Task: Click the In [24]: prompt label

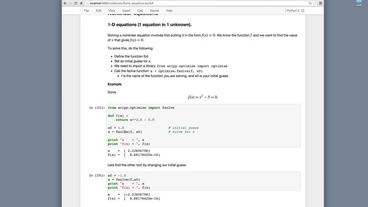Action: point(97,175)
